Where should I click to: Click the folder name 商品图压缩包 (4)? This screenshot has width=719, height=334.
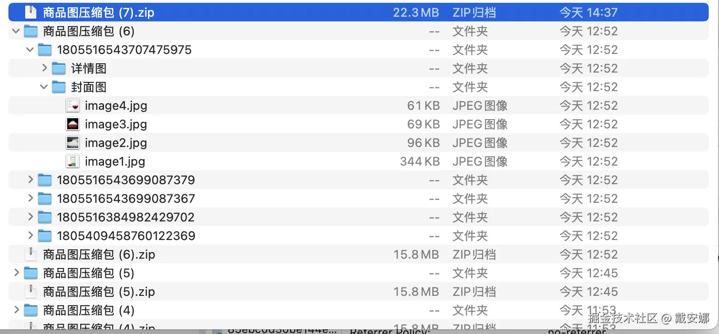click(x=89, y=310)
